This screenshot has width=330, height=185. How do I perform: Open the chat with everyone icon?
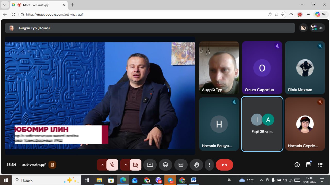click(309, 165)
